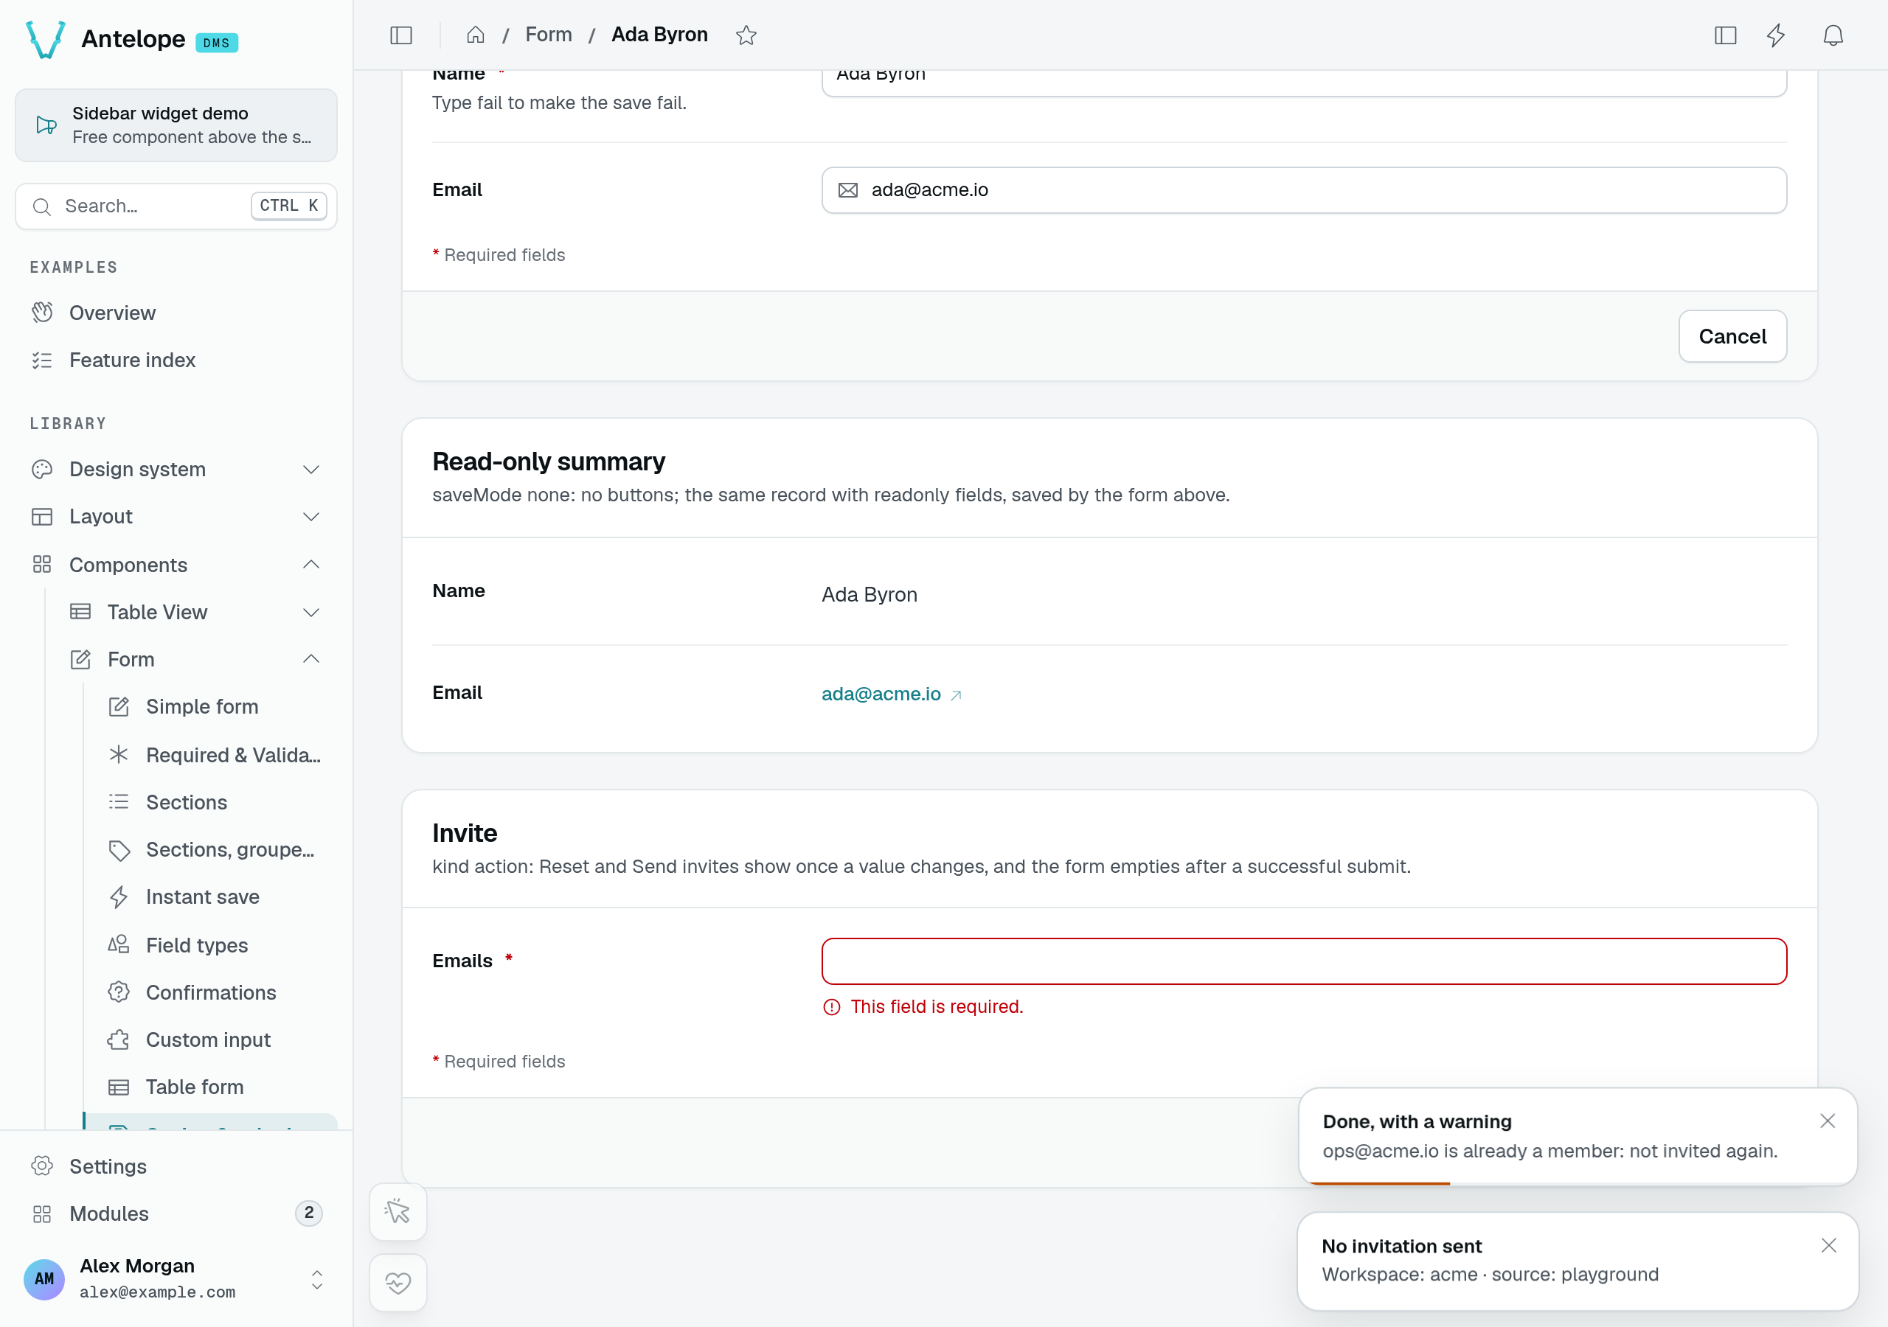Image resolution: width=1888 pixels, height=1327 pixels.
Task: Open the notifications bell
Action: [x=1833, y=35]
